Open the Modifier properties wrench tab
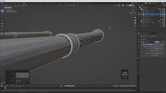The image size is (166, 93). 139,58
